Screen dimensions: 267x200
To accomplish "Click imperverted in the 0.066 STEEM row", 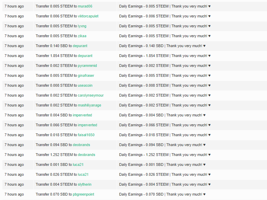I will [88, 125].
